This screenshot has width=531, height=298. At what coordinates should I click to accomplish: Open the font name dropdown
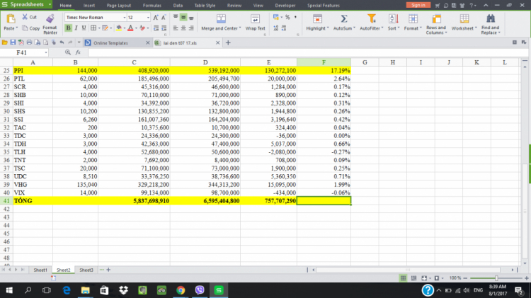point(125,17)
